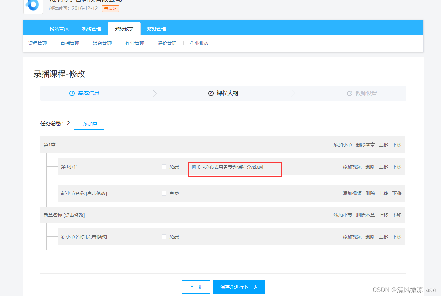This screenshot has width=441, height=296.
Task: Click 添加小节 for 第1章
Action: coord(343,145)
